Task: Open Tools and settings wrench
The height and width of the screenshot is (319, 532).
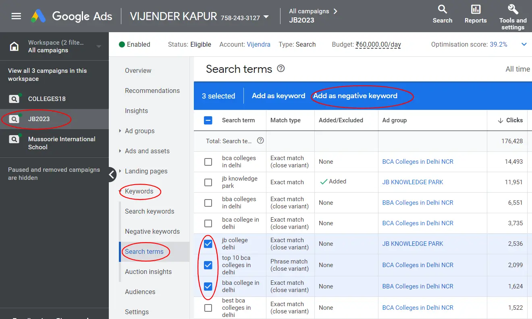Action: (x=513, y=9)
